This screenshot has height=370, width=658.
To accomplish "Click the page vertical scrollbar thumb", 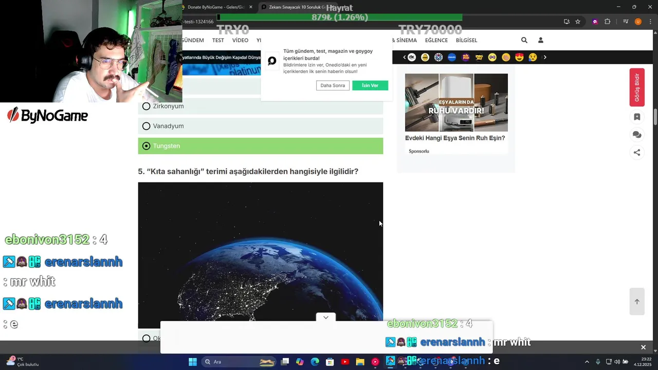I will 655,117.
